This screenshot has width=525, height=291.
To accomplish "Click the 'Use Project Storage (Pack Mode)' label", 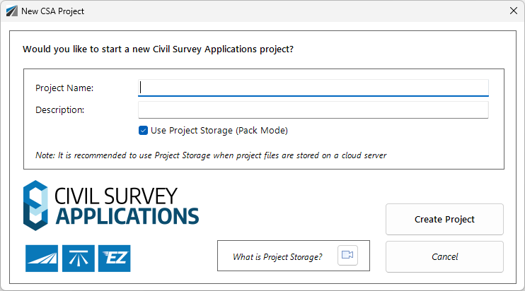I will (x=219, y=130).
